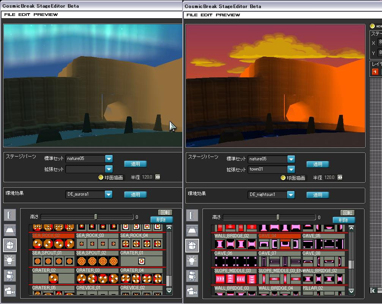
Task: Open the DE_aurora1 environment dropdown
Action: coord(109,194)
